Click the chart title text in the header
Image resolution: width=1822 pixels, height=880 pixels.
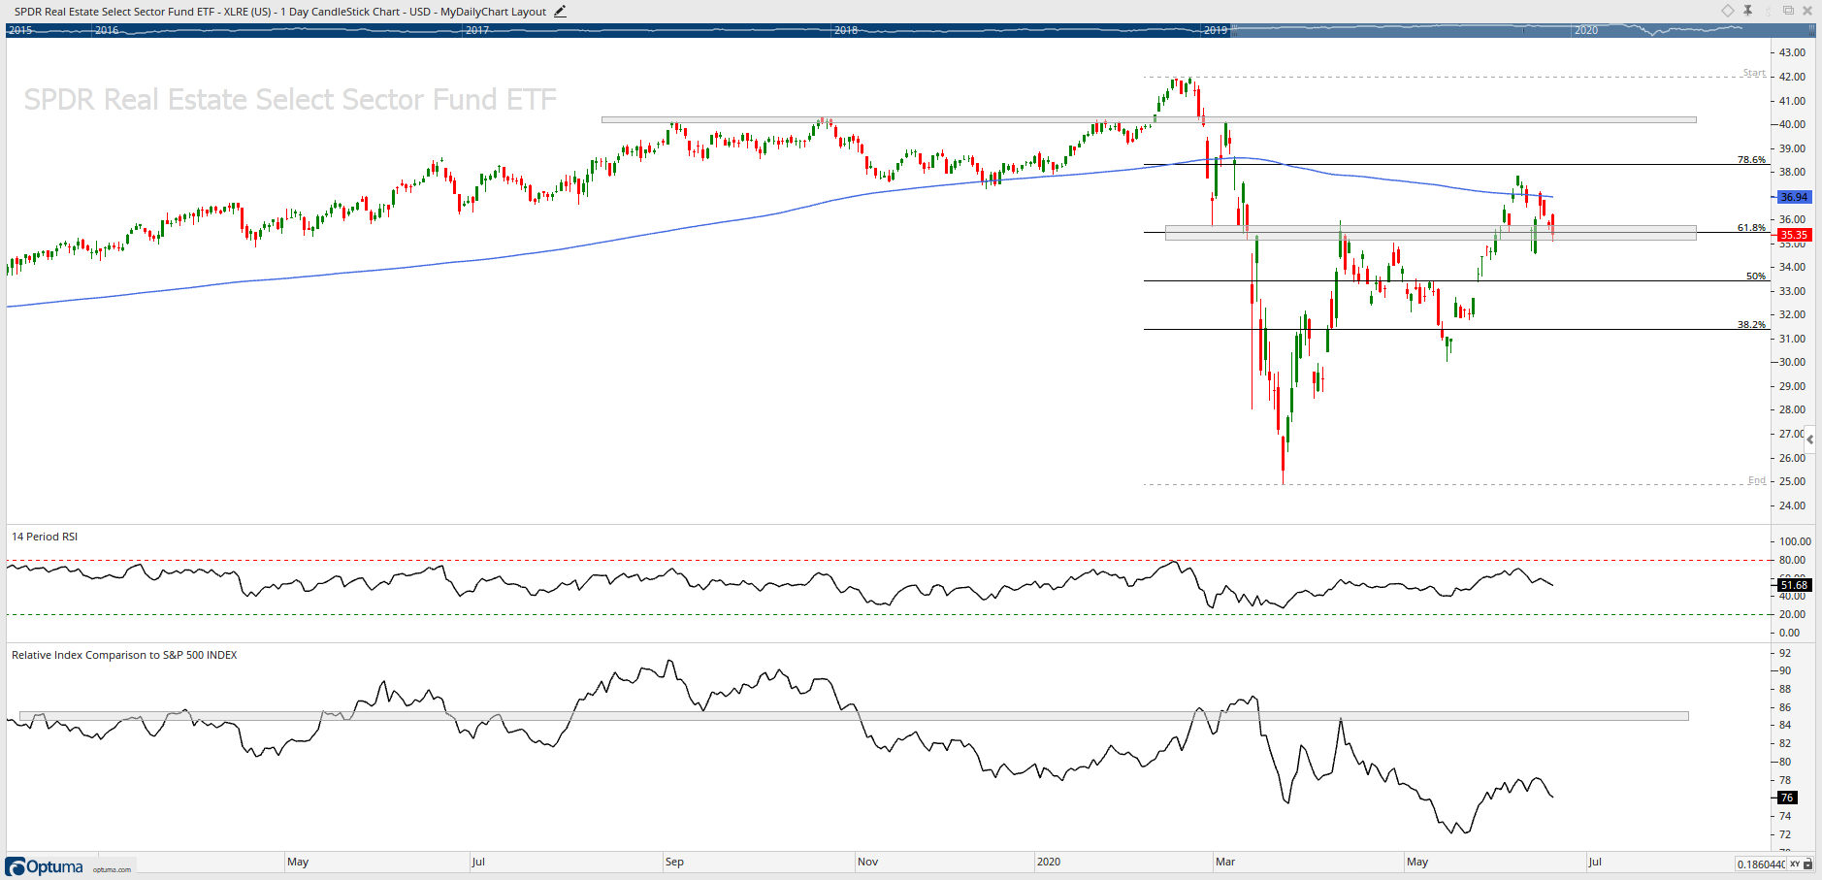tap(280, 12)
